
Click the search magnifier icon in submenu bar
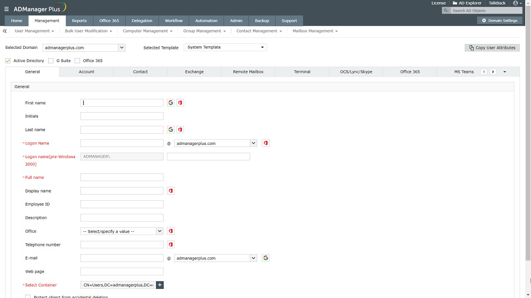click(5, 31)
